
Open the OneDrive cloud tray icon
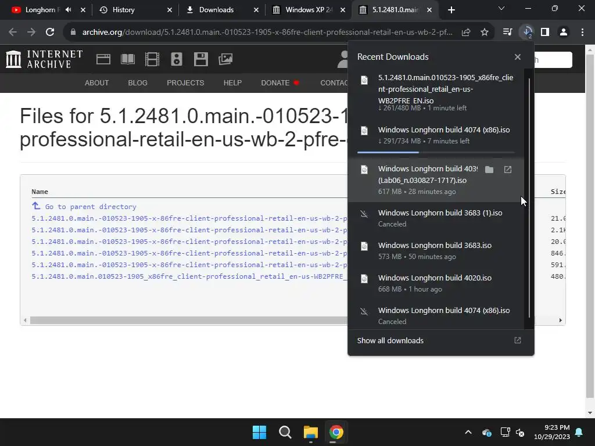(487, 432)
